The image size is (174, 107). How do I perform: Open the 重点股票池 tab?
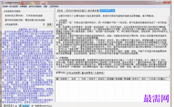point(87,73)
